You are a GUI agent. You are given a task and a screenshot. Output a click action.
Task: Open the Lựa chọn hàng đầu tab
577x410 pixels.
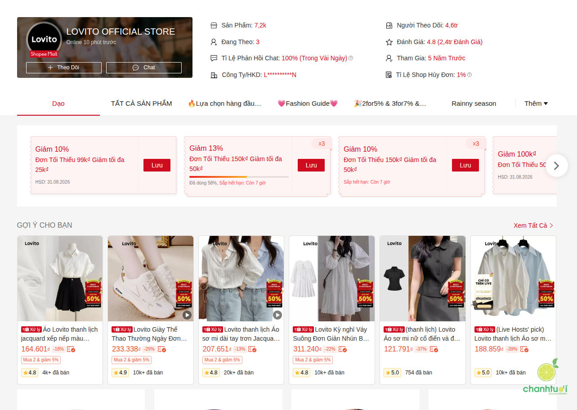coord(224,104)
